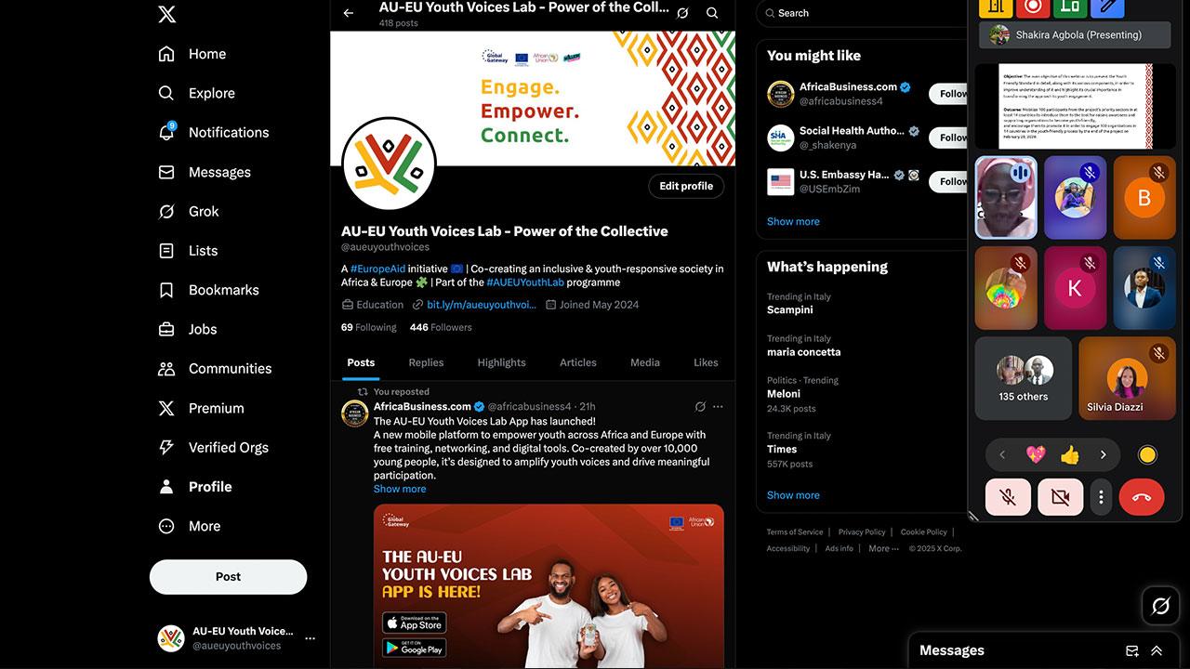The width and height of the screenshot is (1190, 669).
Task: Show next reactions with right chevron
Action: (x=1103, y=455)
